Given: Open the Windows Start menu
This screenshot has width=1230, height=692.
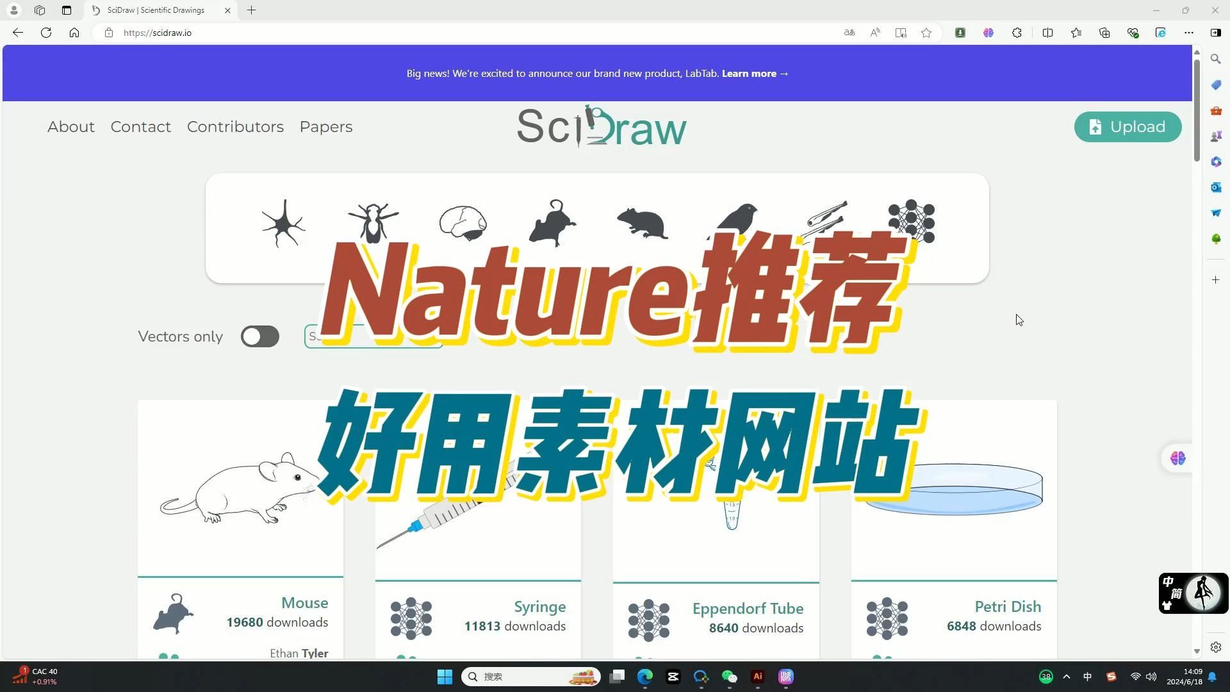Looking at the screenshot, I should coord(445,677).
